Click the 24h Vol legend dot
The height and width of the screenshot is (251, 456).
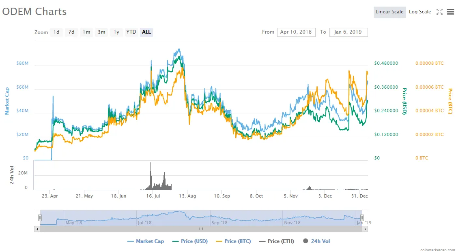(x=305, y=241)
